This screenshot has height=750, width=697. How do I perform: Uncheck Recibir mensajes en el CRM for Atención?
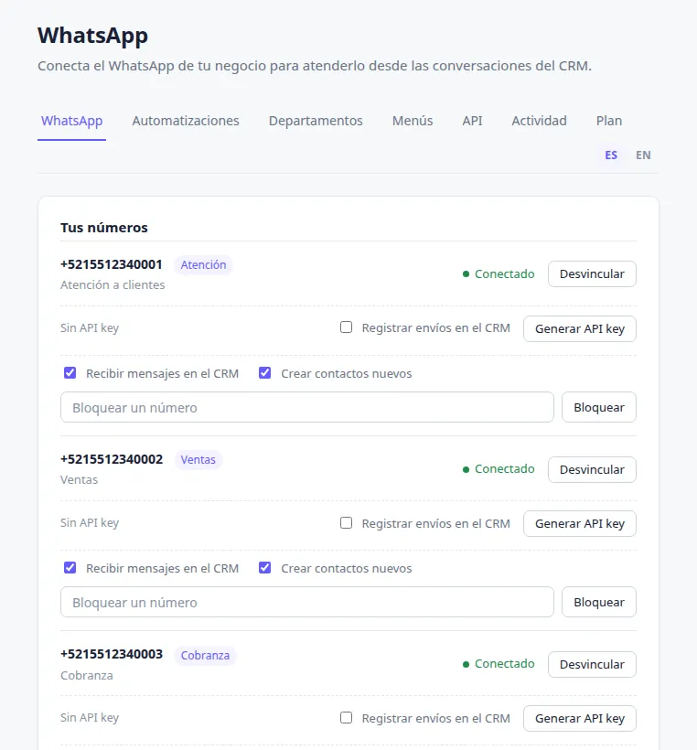70,373
